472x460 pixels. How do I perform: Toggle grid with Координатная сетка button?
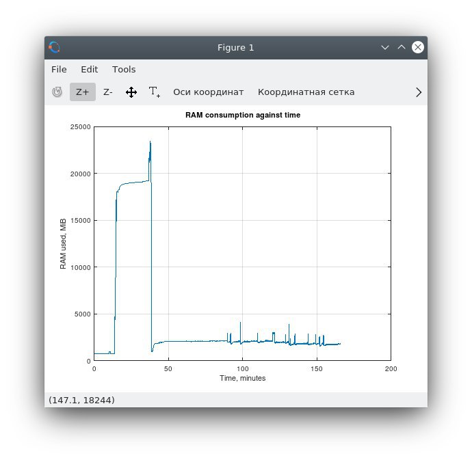tap(306, 92)
